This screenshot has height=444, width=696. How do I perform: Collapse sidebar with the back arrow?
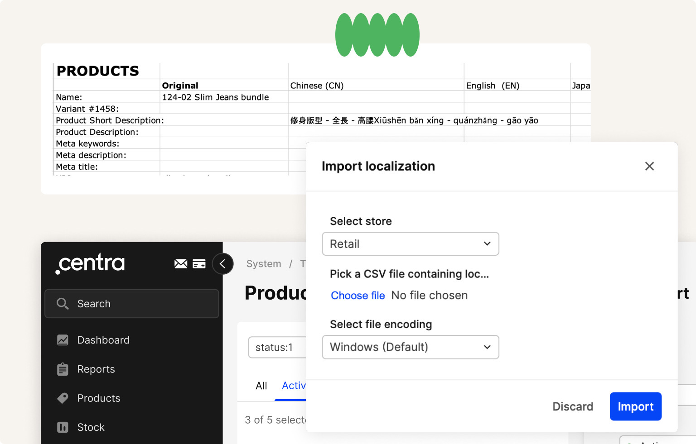pos(222,264)
